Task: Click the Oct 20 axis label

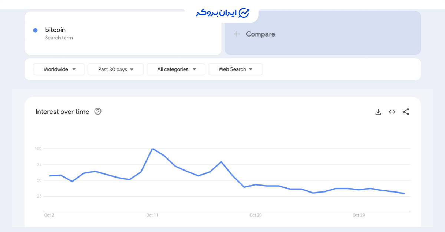Action: (x=255, y=215)
